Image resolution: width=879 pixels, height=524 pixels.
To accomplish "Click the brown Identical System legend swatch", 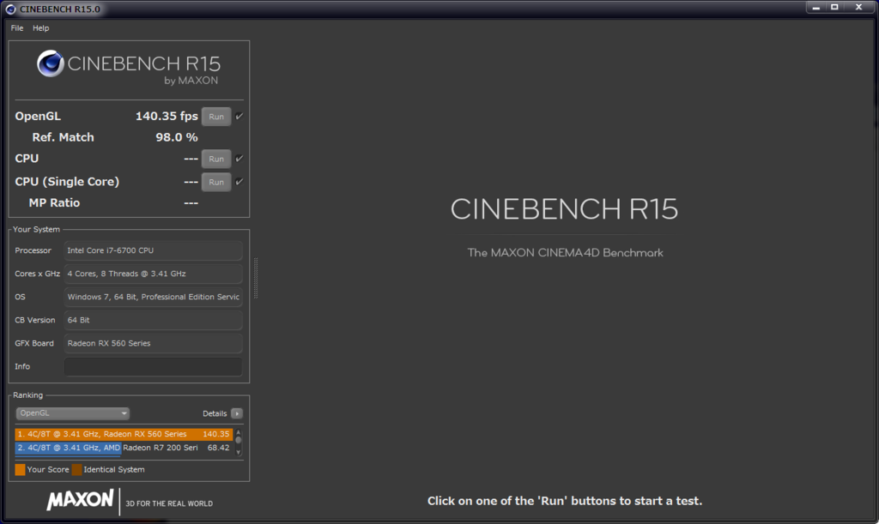I will 76,470.
